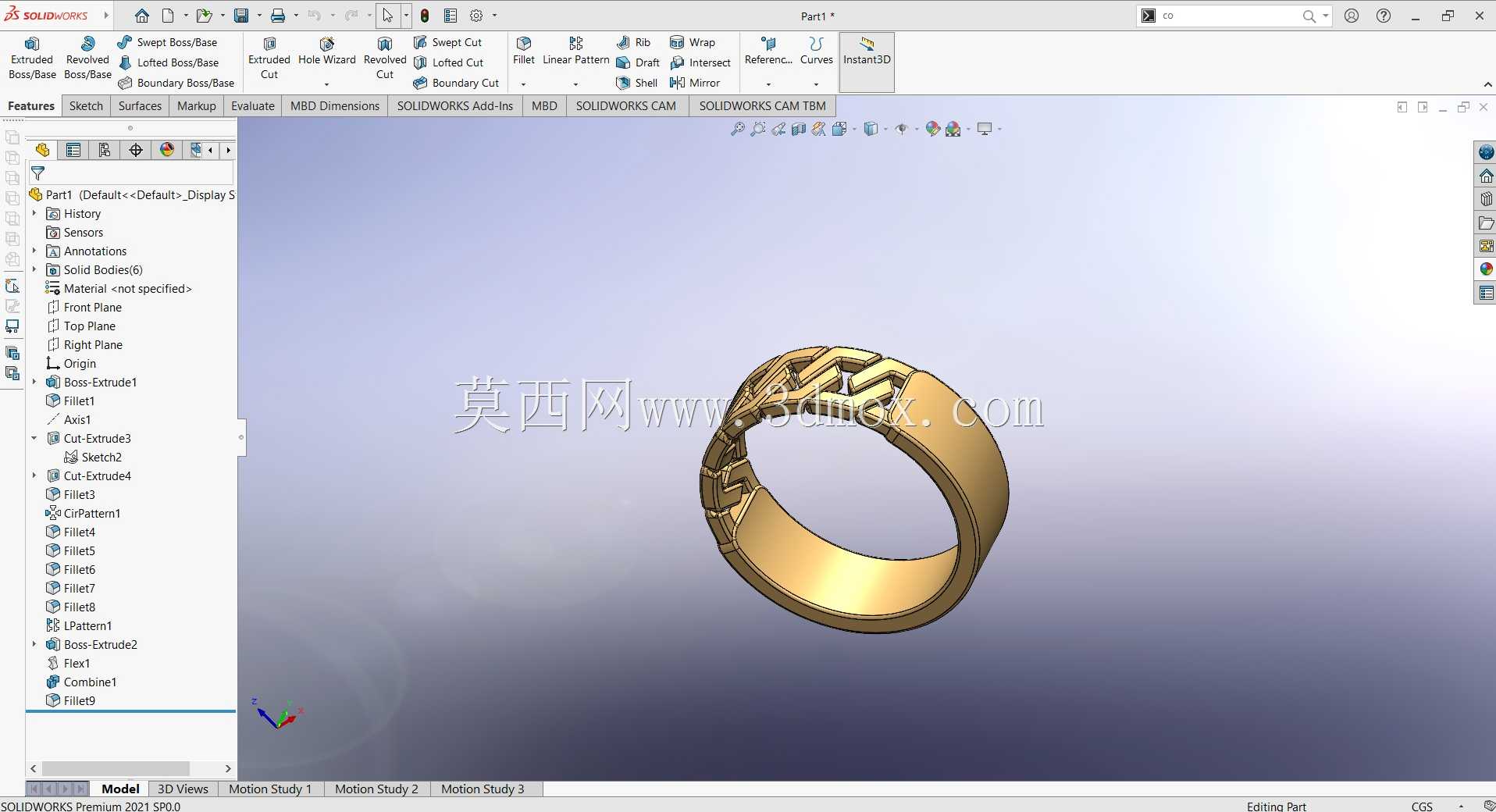
Task: Apply the Fillet tool
Action: point(524,52)
